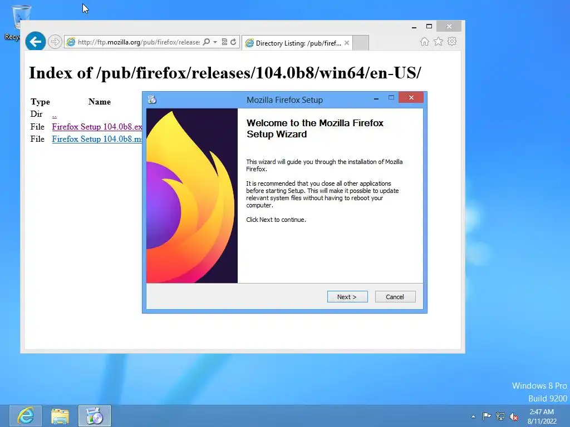Open the address bar autocomplete dropdown arrow

pos(215,42)
